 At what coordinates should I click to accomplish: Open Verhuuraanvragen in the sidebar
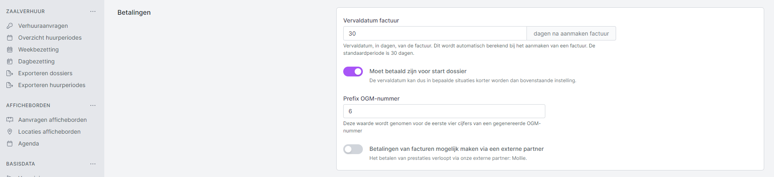[43, 26]
